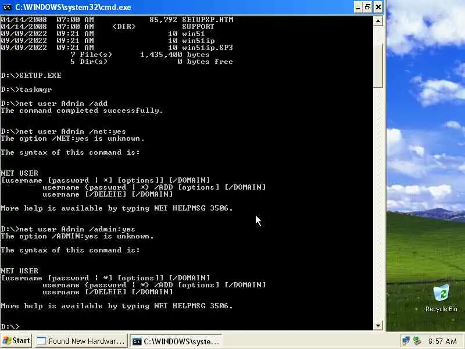Image resolution: width=465 pixels, height=349 pixels.
Task: Click 'net user Admin /net:yes' command
Action: click(72, 131)
